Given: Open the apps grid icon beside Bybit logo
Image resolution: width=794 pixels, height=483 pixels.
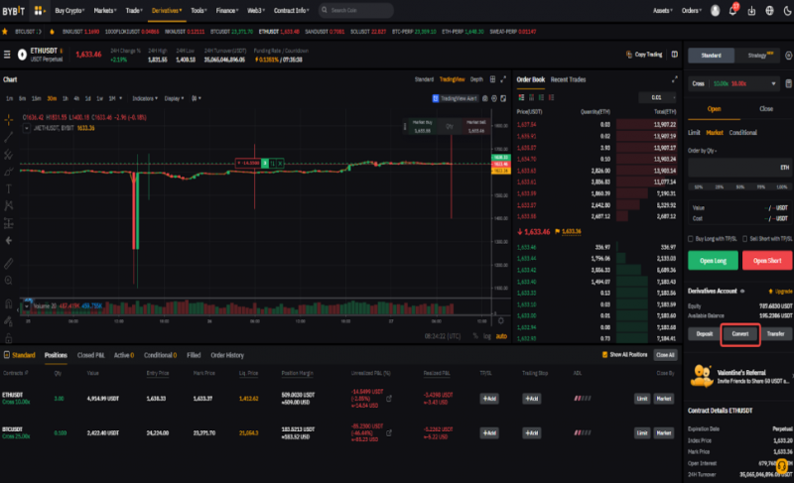Looking at the screenshot, I should point(38,10).
